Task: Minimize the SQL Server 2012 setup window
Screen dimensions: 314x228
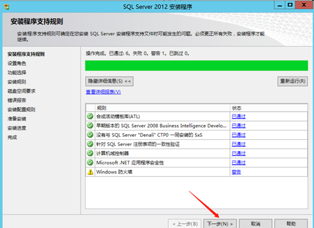Action: [280, 6]
